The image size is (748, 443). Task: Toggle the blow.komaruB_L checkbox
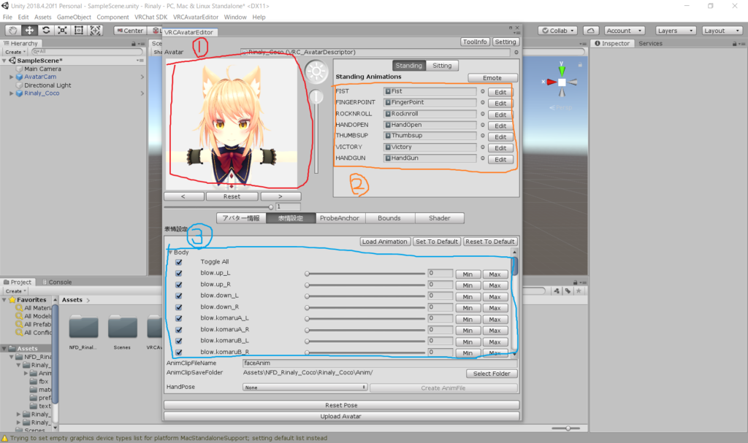pyautogui.click(x=179, y=341)
